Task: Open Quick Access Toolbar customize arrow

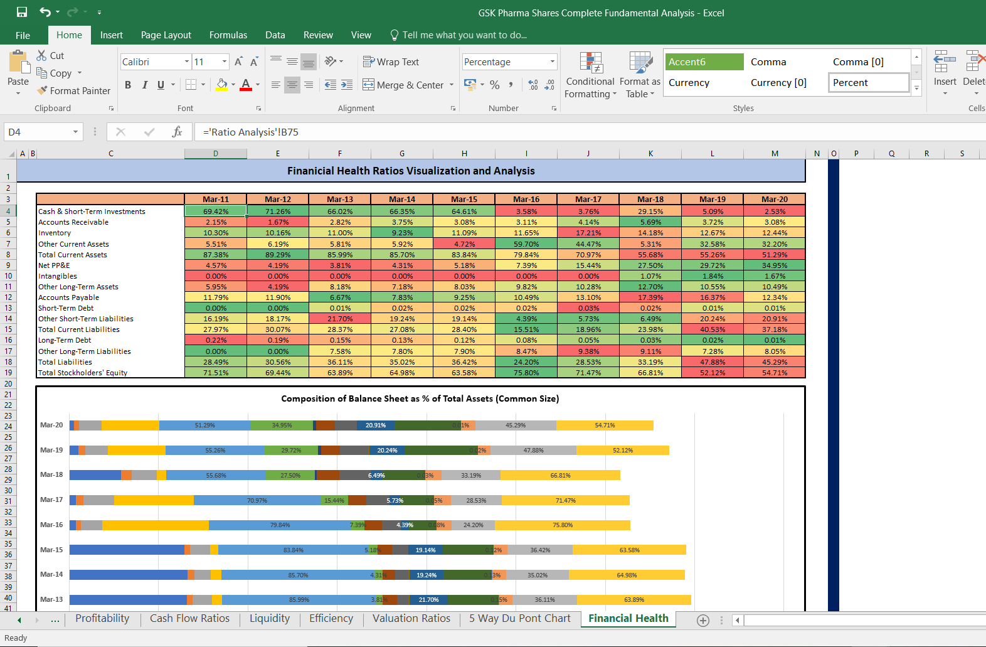Action: point(99,12)
